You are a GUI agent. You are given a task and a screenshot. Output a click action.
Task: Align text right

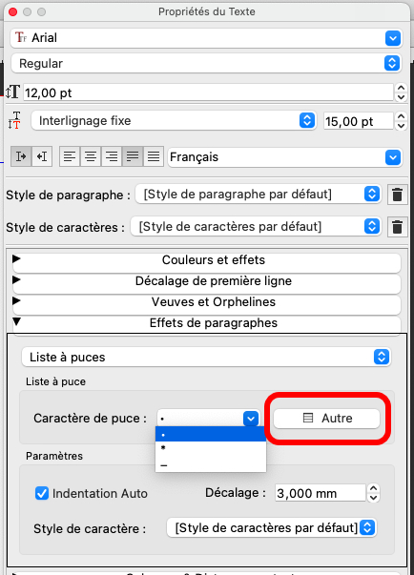111,156
